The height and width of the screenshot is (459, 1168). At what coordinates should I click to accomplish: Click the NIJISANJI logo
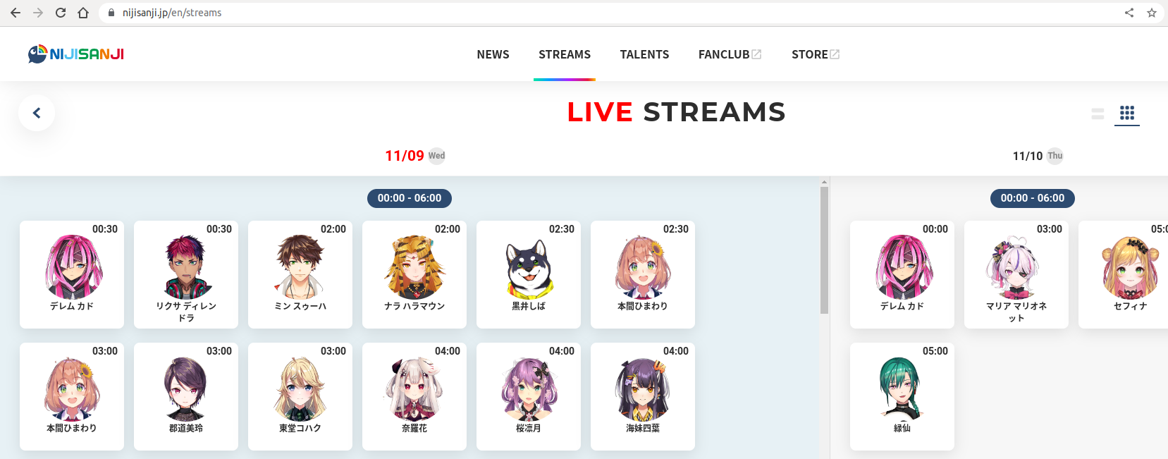[76, 54]
